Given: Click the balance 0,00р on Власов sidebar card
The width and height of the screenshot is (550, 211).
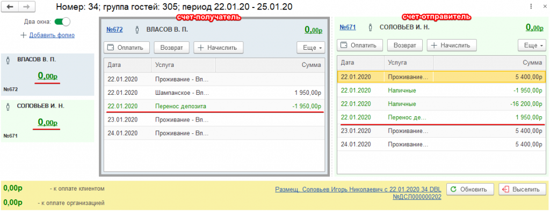Looking at the screenshot, I should [x=48, y=76].
